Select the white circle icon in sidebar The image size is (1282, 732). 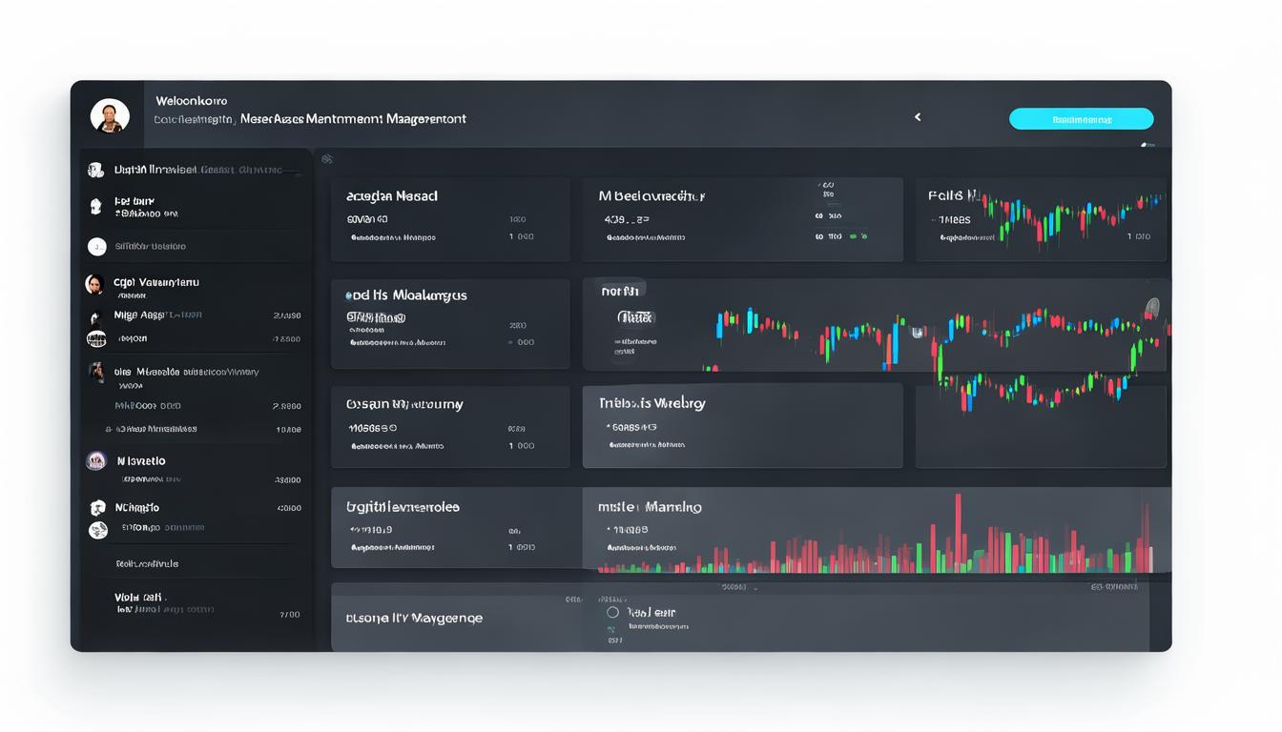coord(96,247)
